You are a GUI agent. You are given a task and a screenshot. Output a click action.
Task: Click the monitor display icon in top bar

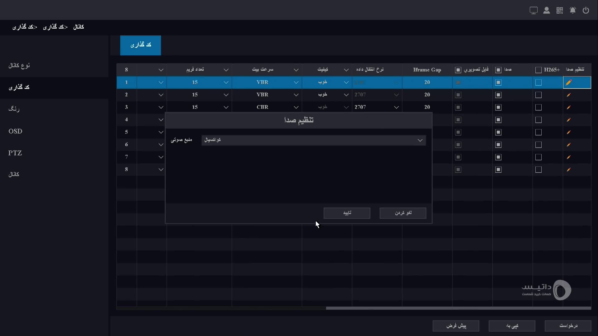click(534, 11)
